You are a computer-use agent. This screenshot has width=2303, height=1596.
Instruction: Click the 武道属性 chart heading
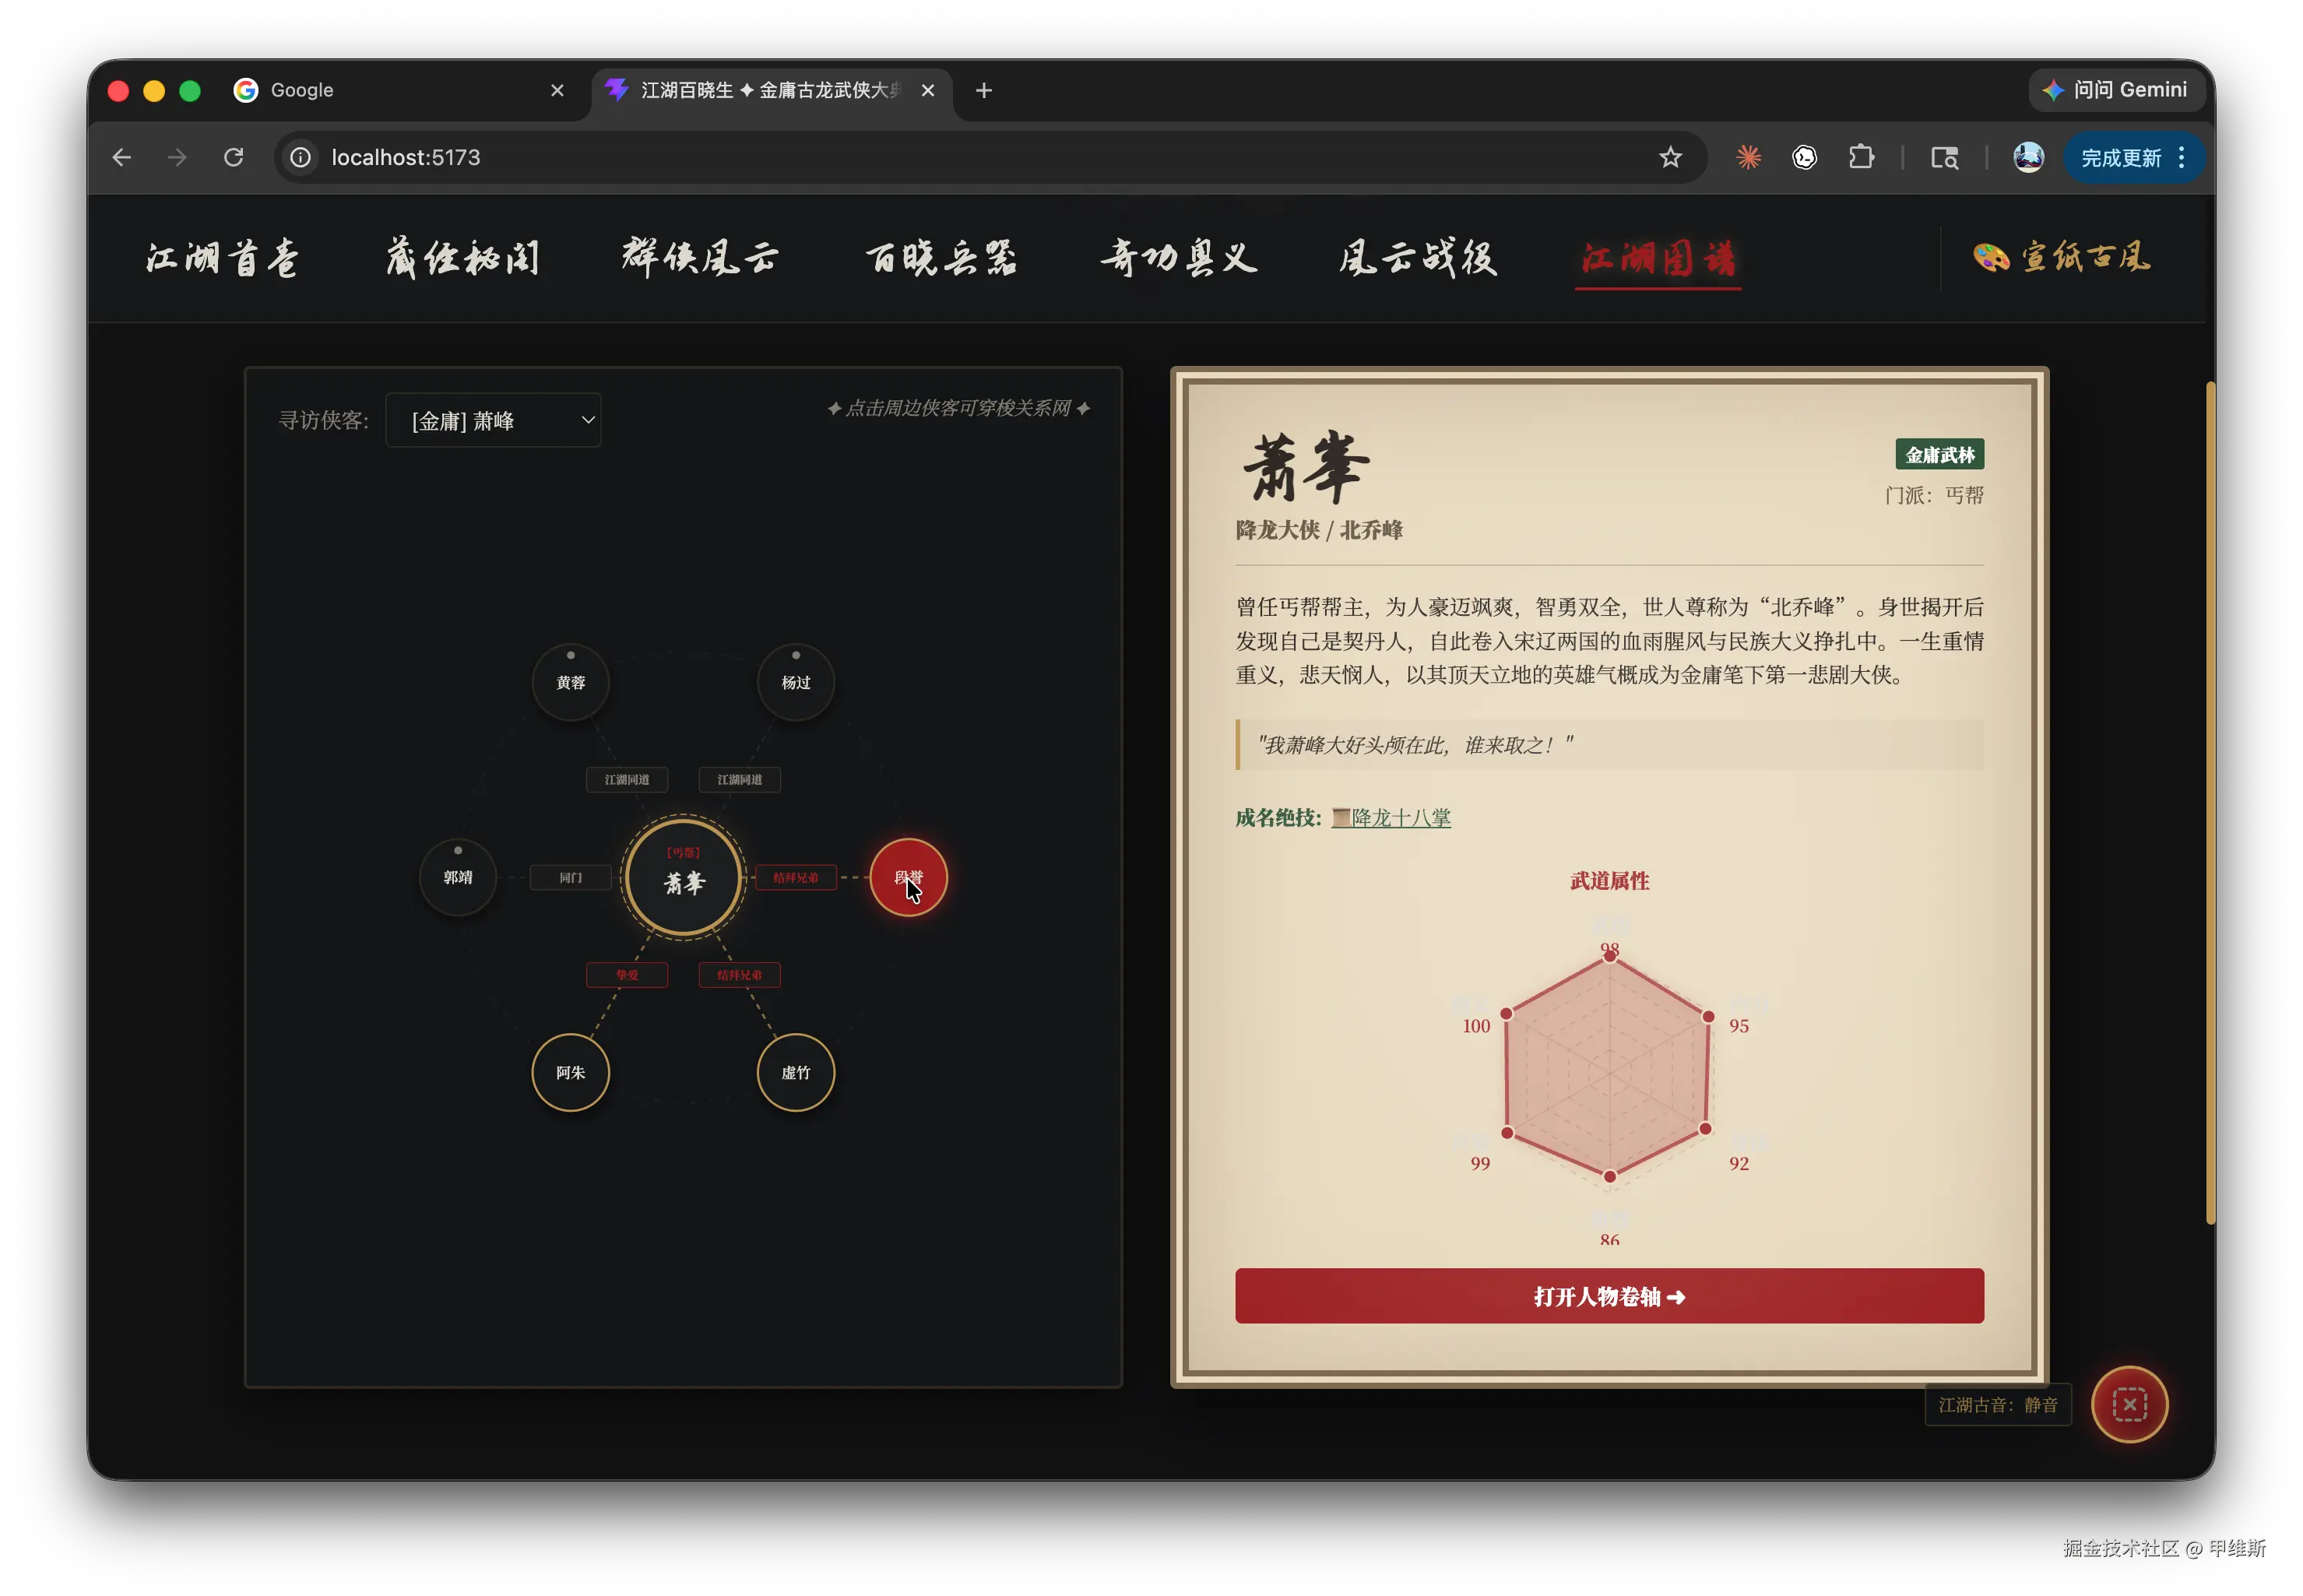pos(1609,881)
